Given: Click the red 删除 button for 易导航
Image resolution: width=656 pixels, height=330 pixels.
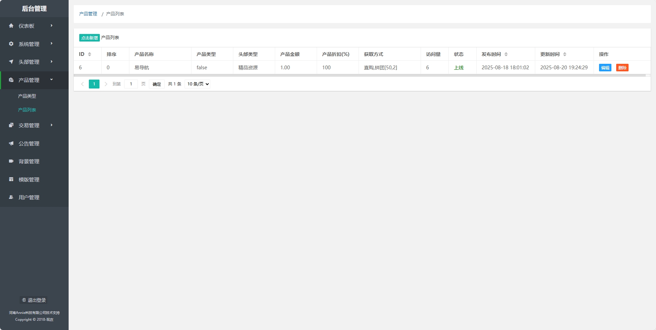Looking at the screenshot, I should click(x=622, y=68).
